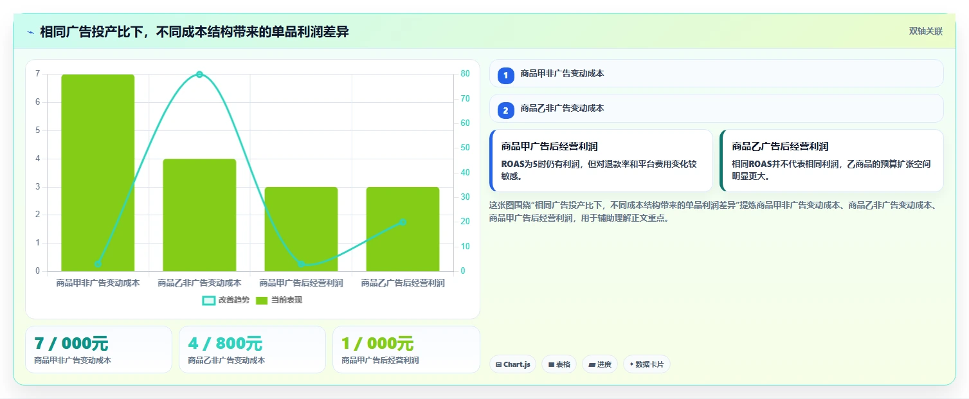Toggle the 当前表现 legend entry
The width and height of the screenshot is (969, 399).
pos(278,300)
